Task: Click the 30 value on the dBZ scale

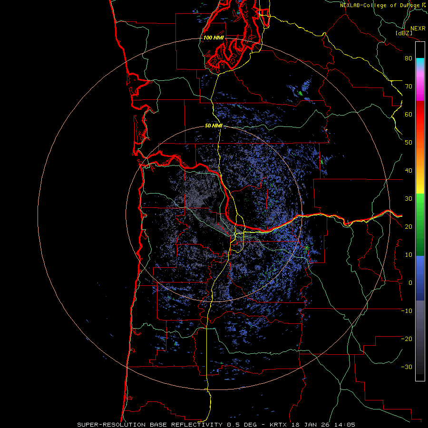Action: [409, 198]
